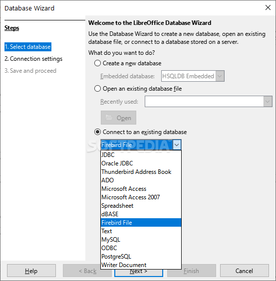Viewport: 276px width, 281px height.
Task: Collapse the Firebird File dropdown arrow
Action: [x=177, y=145]
